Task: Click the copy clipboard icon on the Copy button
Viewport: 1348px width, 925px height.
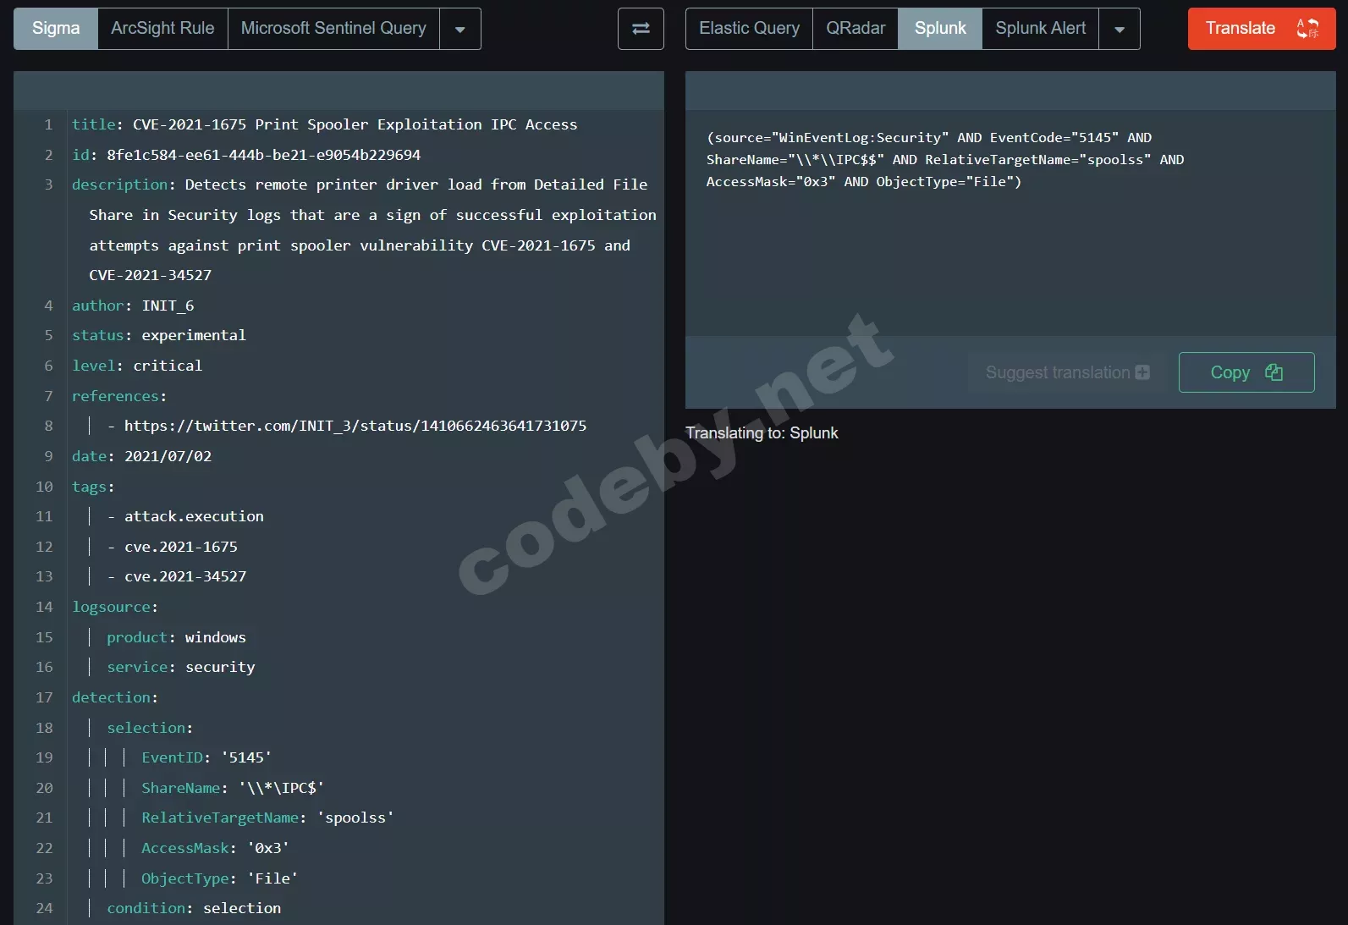Action: [x=1274, y=372]
